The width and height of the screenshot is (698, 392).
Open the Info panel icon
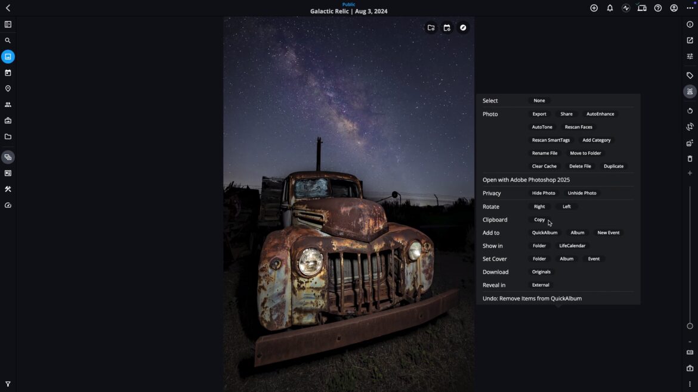pos(690,24)
